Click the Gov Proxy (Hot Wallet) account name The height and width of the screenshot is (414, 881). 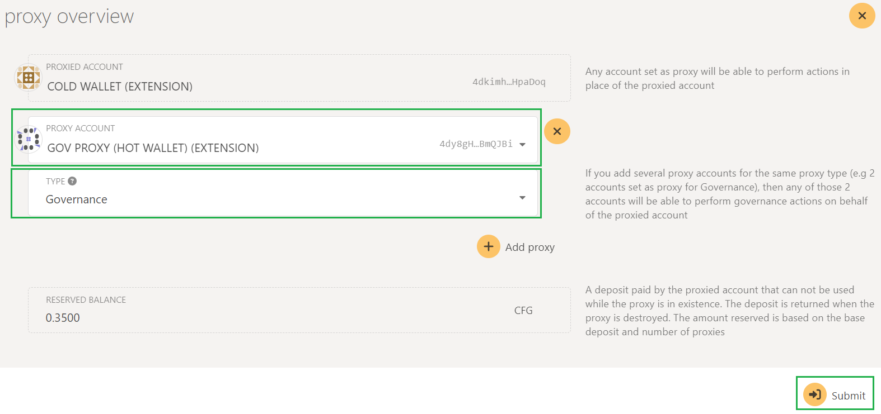click(x=153, y=148)
